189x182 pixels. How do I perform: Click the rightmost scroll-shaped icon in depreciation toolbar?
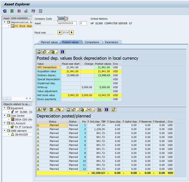pyautogui.click(x=114, y=110)
